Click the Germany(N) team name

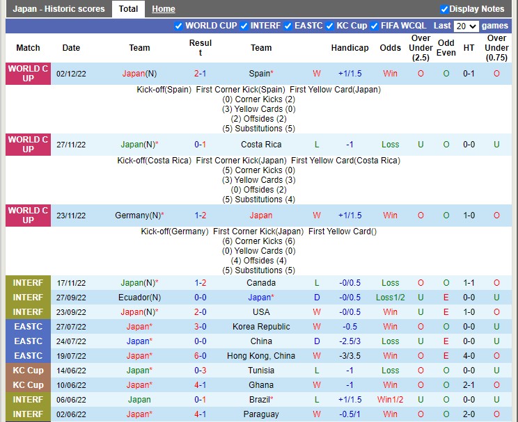point(139,216)
